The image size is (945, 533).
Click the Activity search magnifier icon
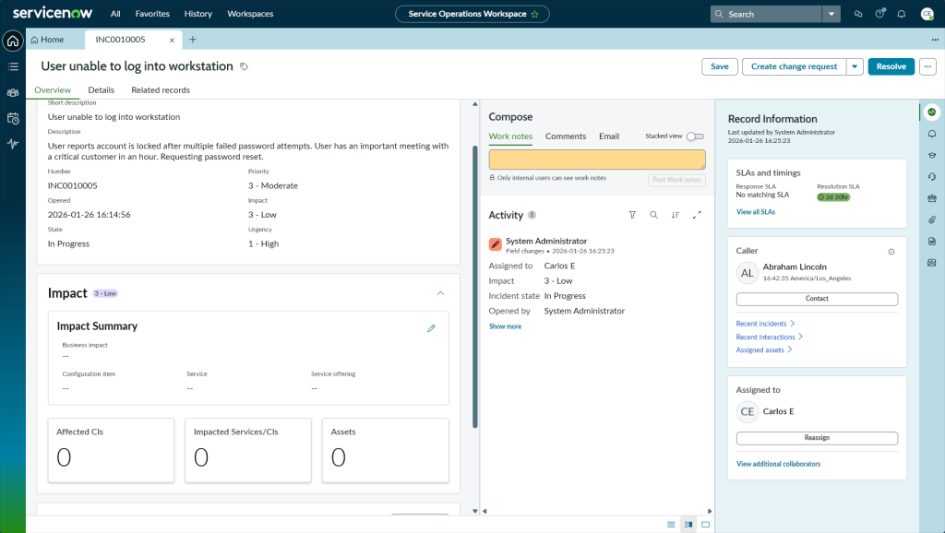pyautogui.click(x=653, y=215)
